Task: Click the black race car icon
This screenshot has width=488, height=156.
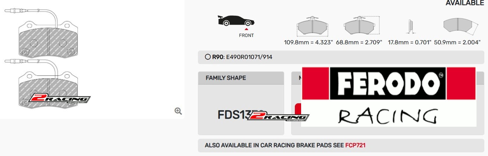Action: pos(236,21)
